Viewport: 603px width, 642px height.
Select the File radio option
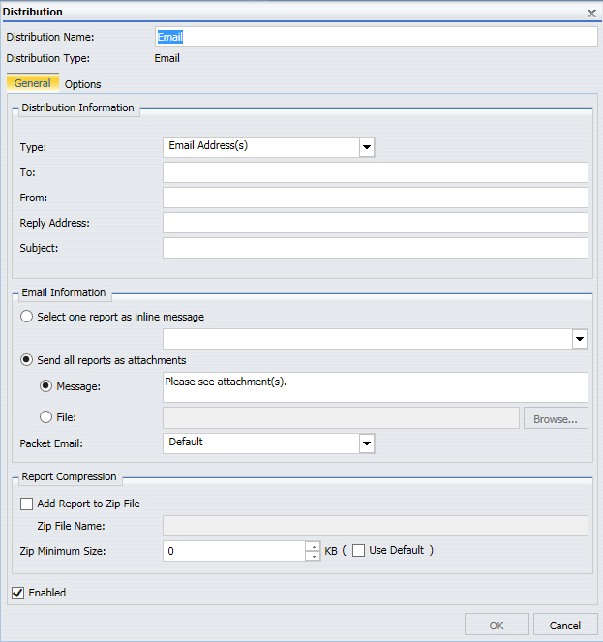tap(45, 417)
